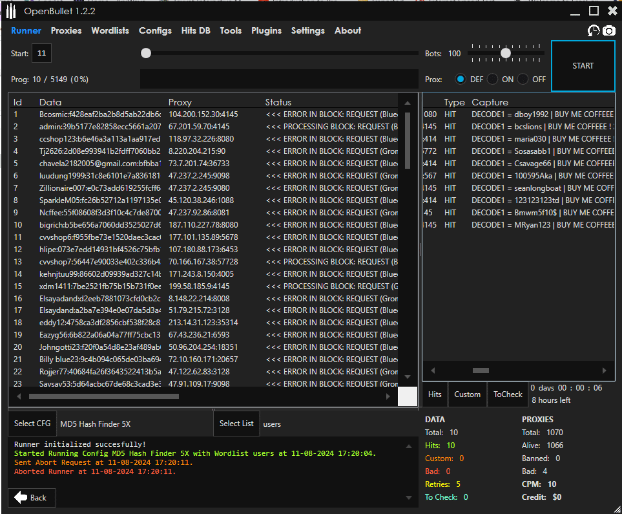622x516 pixels.
Task: Open the Proxies menu
Action: [x=66, y=30]
